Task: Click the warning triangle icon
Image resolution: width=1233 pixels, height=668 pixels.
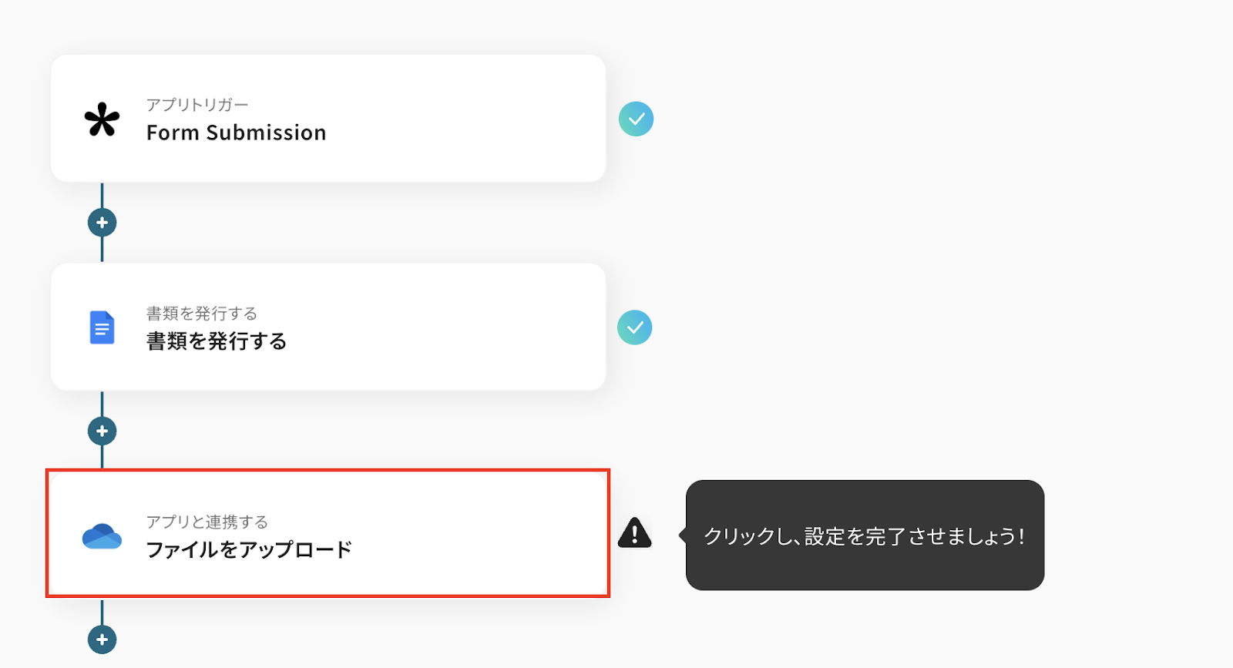Action: tap(634, 533)
